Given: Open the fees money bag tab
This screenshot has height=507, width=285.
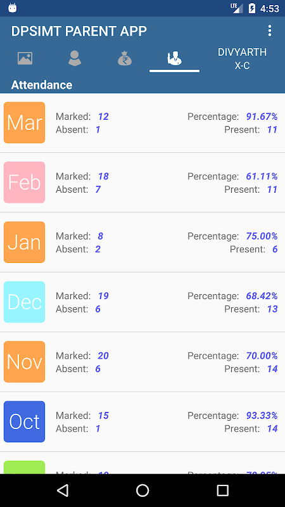Looking at the screenshot, I should [x=125, y=58].
